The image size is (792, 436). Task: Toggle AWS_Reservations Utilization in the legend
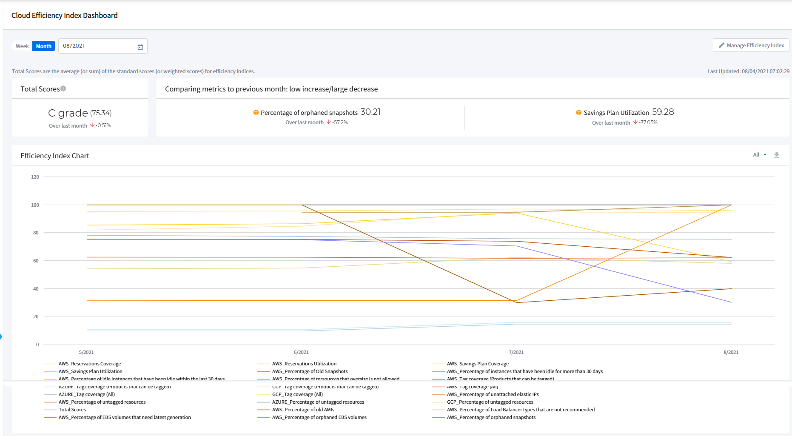point(304,364)
